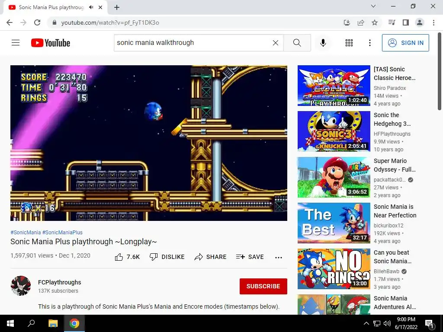Open the YouTube guide hamburger menu
Viewport: 443px width, 332px height.
(x=16, y=43)
